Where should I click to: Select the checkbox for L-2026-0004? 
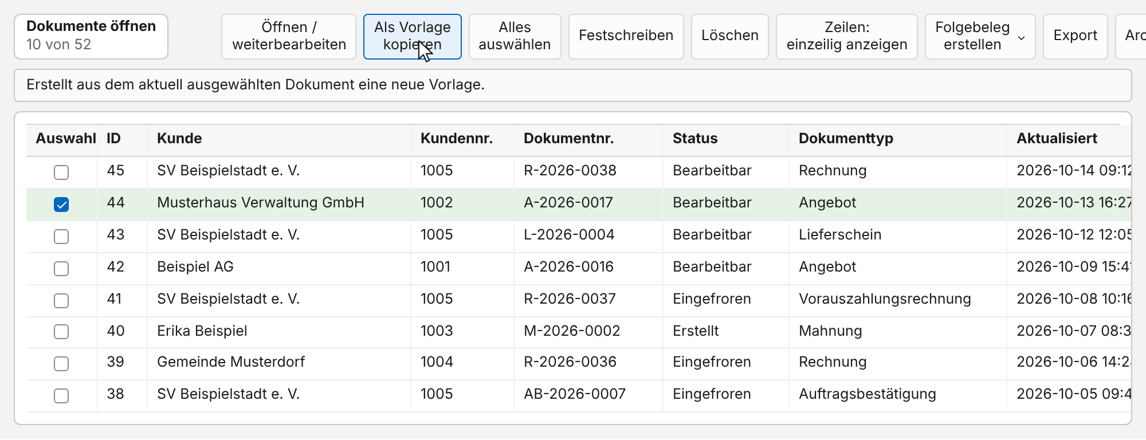tap(61, 236)
